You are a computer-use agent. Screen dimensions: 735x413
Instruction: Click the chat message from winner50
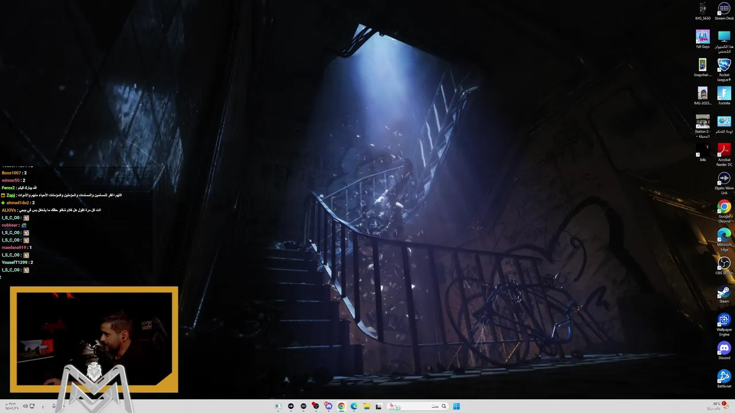click(x=14, y=180)
